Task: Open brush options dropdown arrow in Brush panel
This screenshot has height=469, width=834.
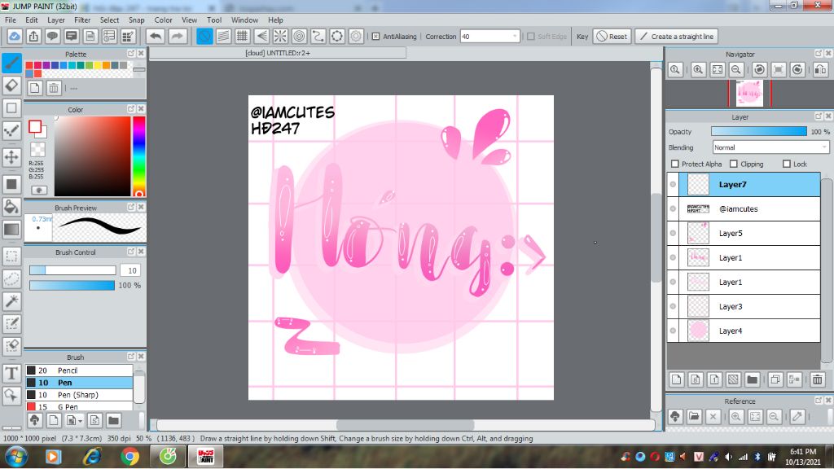Action: [80, 421]
